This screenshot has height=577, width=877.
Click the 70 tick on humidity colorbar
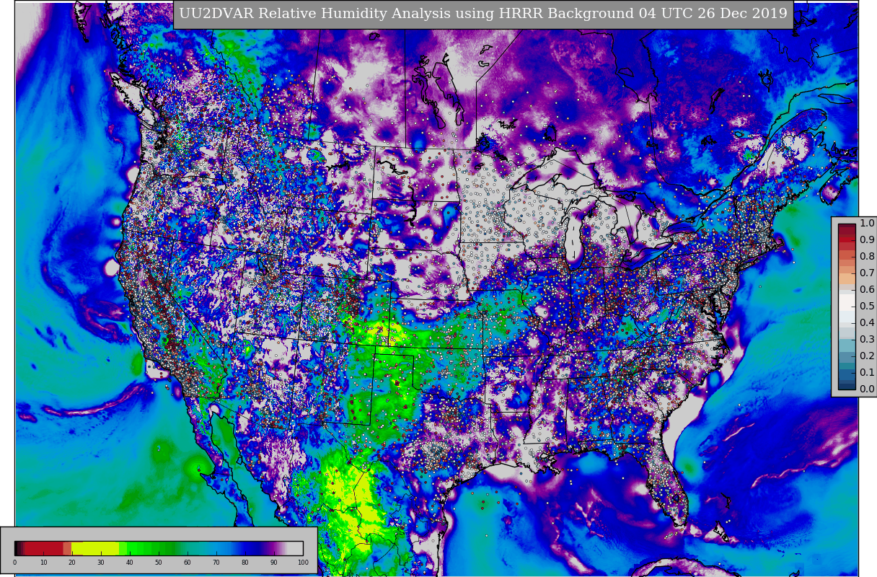pos(216,563)
